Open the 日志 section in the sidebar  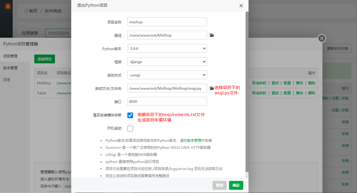click(7, 79)
